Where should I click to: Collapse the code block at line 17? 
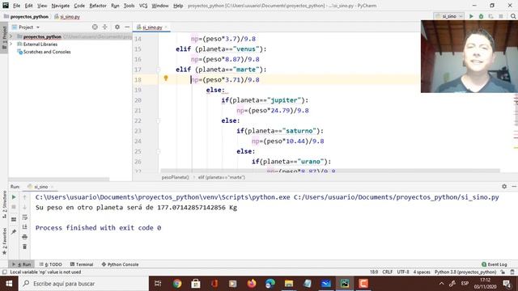coord(159,70)
